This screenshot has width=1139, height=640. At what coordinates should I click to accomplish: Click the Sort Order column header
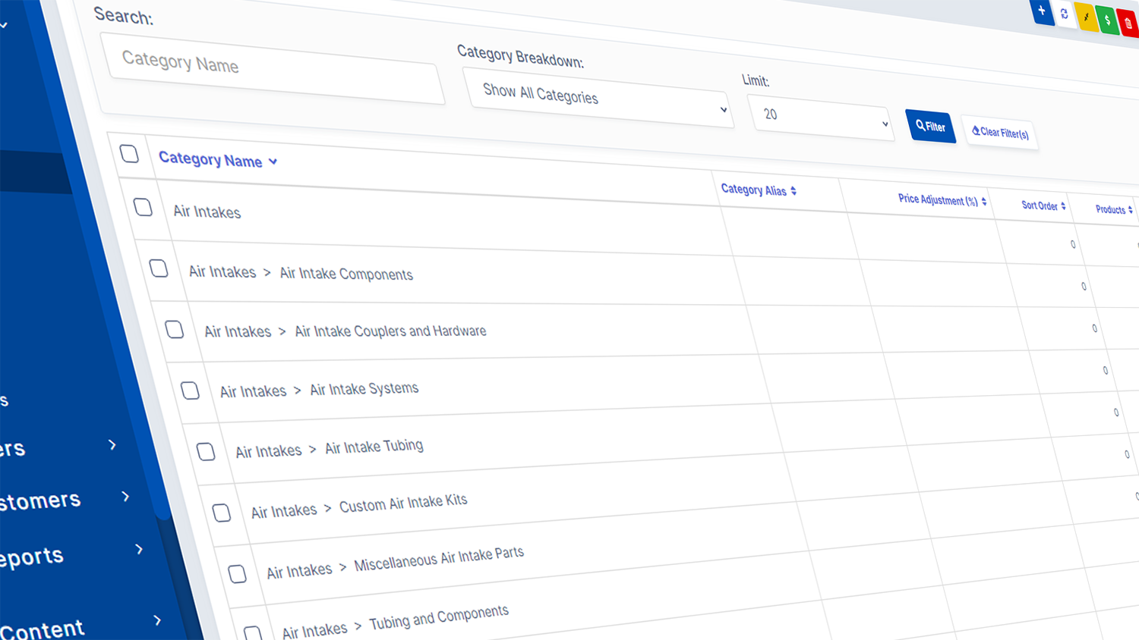tap(1040, 205)
